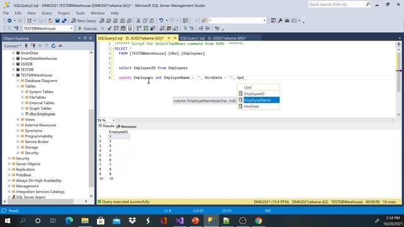Click the navigate back circle arrow icon
The height and width of the screenshot is (227, 404).
[9, 21]
